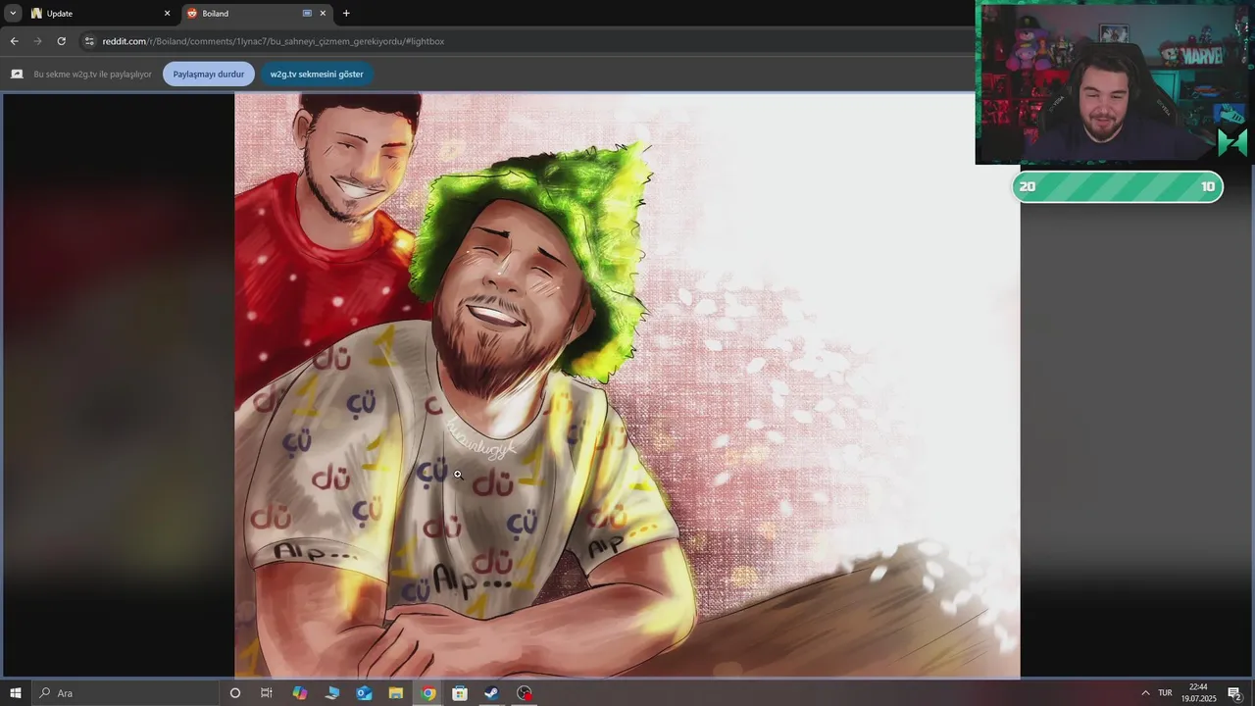Focus the reddit.com address bar URL
The image size is (1255, 706).
coord(273,41)
